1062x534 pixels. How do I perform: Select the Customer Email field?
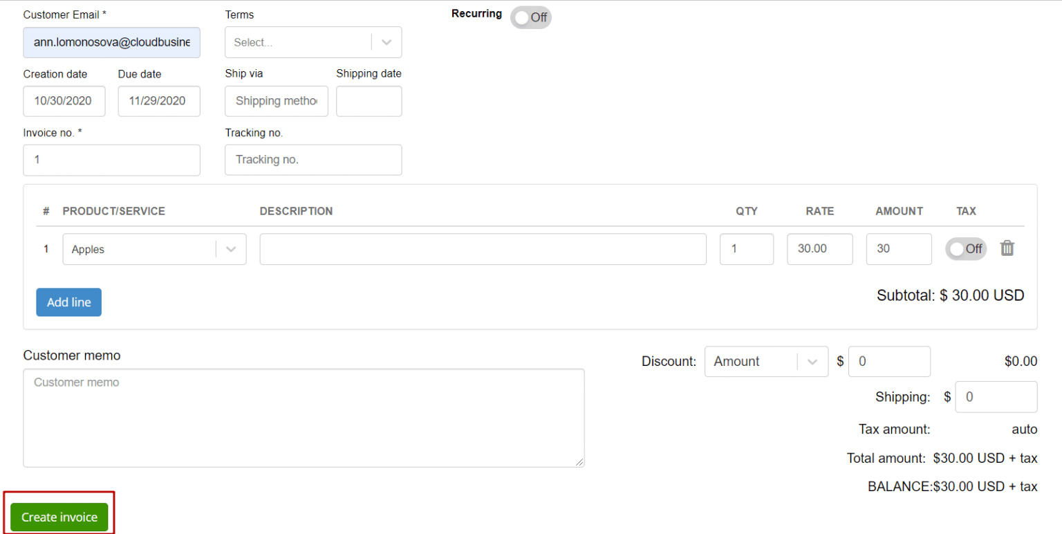(111, 42)
